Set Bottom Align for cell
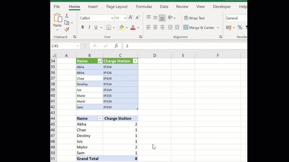This screenshot has width=289, height=162. [162, 18]
